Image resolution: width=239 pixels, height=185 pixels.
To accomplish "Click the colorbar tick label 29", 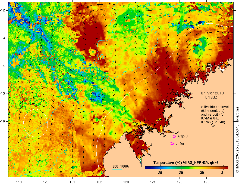I will click(181, 173).
